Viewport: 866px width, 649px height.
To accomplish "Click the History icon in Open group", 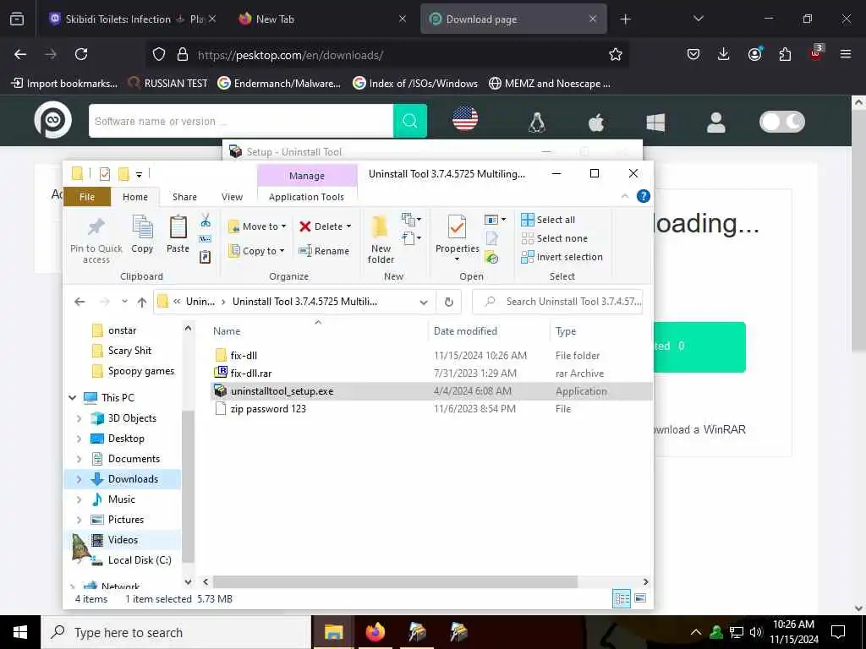I will 491,257.
